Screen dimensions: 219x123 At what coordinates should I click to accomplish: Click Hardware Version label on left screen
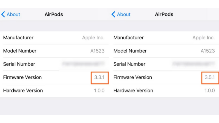23,91
